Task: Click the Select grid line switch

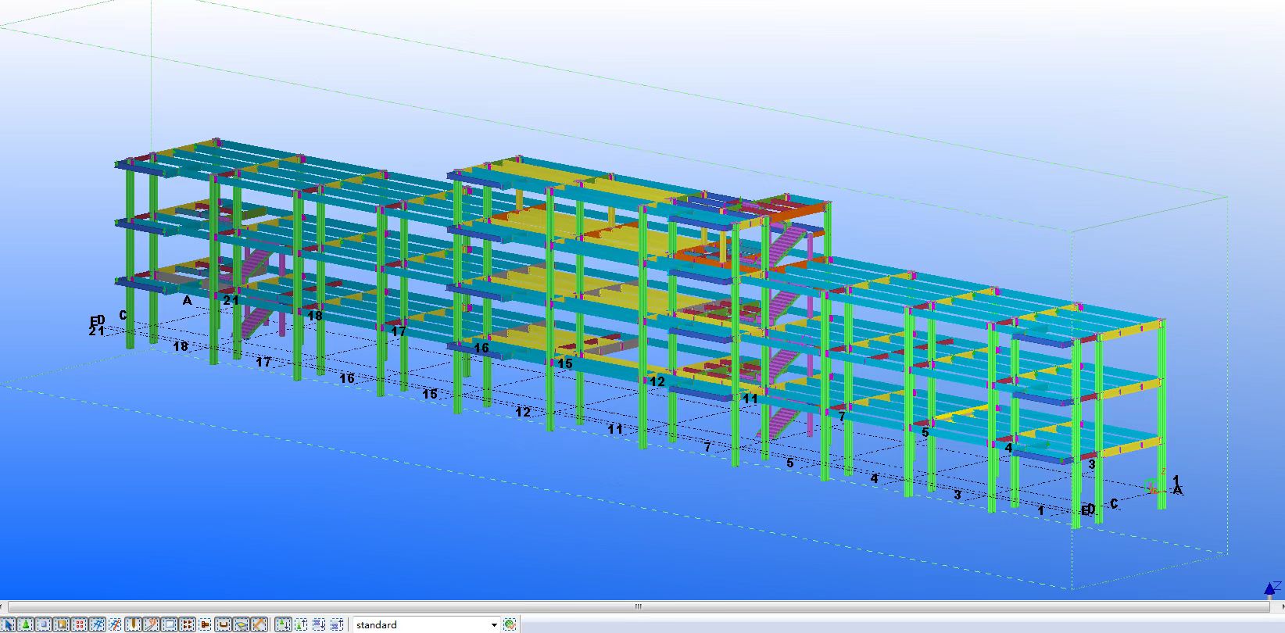Action: point(116,624)
